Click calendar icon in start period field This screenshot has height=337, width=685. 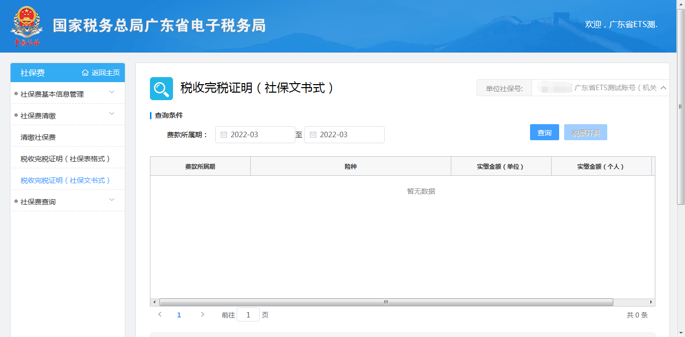click(224, 135)
